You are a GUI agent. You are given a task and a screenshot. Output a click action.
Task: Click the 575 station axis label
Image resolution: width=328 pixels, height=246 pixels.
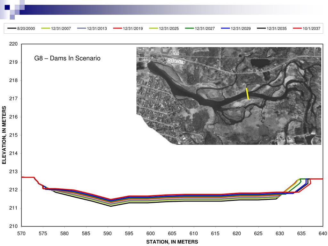pyautogui.click(x=43, y=234)
